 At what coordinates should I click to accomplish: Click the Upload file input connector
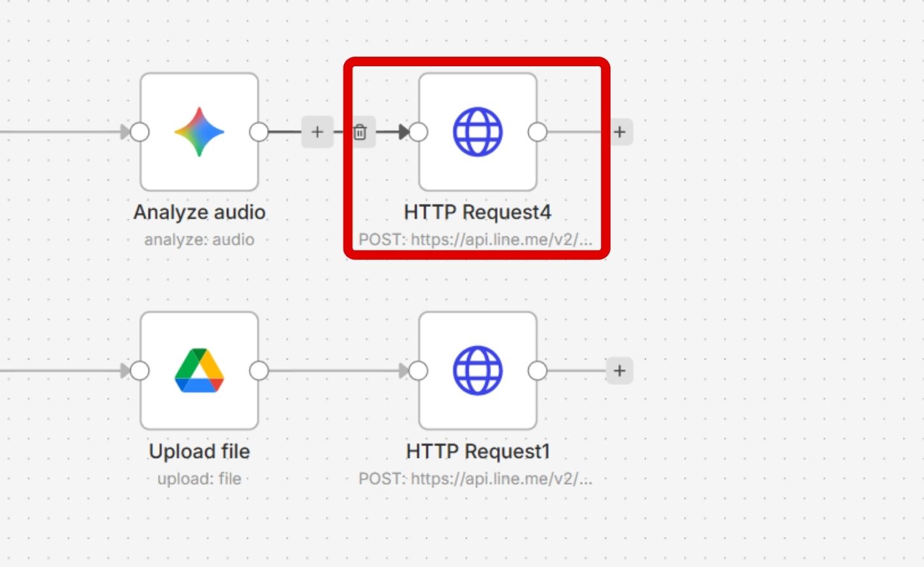[140, 370]
